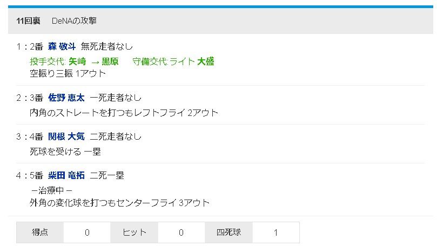Click the 得点 summary cell
Viewport: 437px width, 247px height.
(x=40, y=232)
